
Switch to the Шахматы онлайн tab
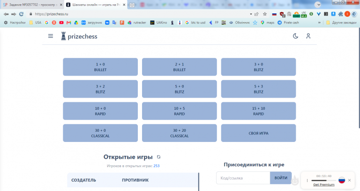coord(96,5)
